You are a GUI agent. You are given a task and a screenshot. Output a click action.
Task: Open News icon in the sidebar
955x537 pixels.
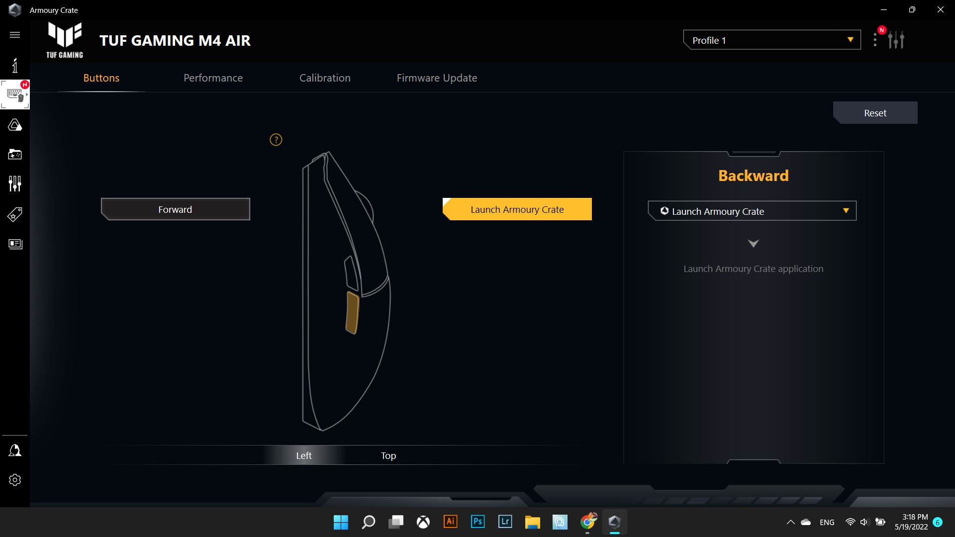pyautogui.click(x=15, y=244)
